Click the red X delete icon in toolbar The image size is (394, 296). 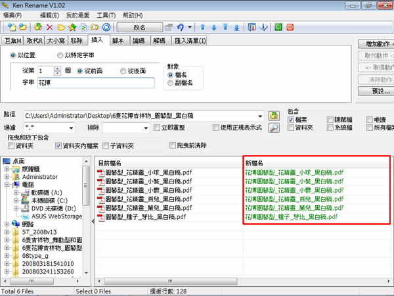point(49,28)
